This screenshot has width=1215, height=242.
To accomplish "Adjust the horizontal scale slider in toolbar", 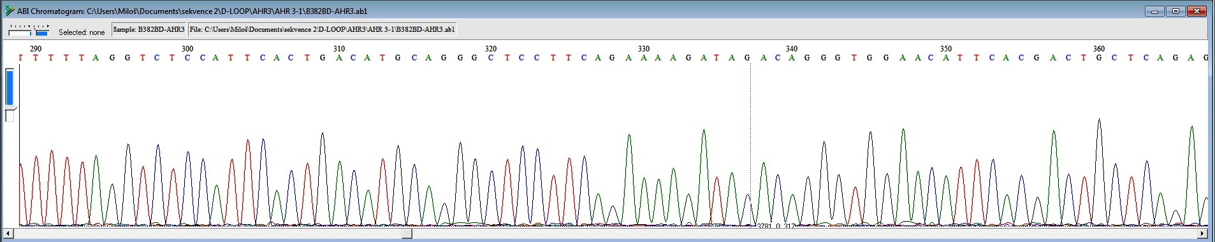I will [29, 30].
